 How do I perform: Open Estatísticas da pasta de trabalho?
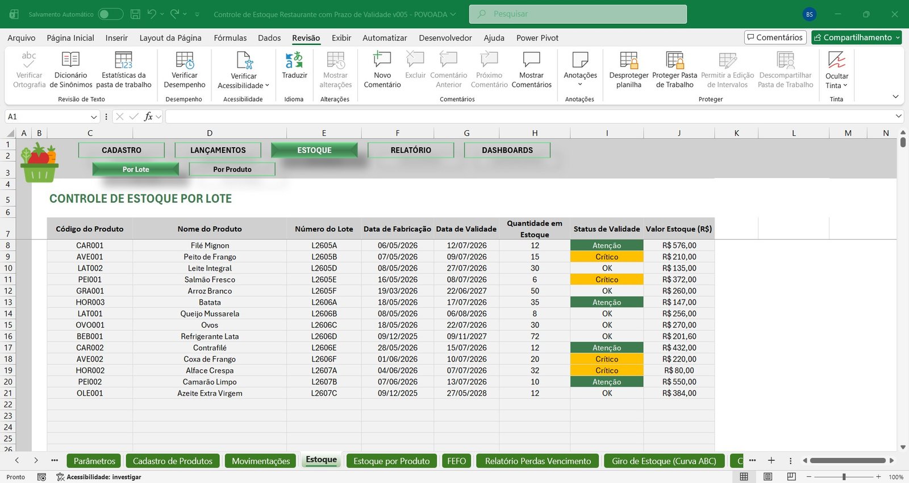coord(123,69)
